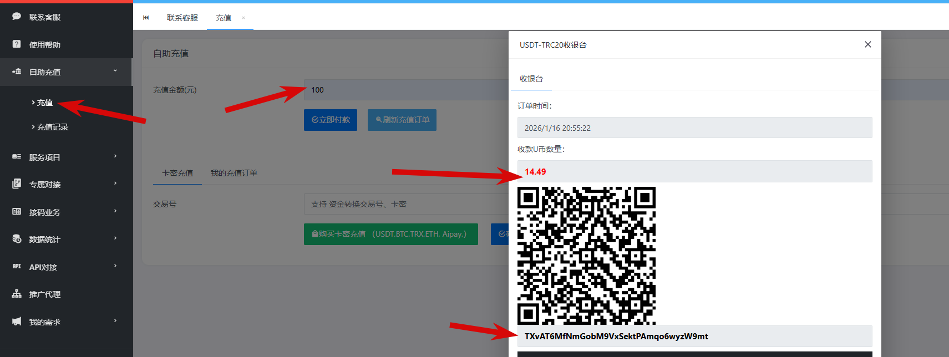
Task: Select the 收银台 tab in dialog
Action: pos(531,79)
